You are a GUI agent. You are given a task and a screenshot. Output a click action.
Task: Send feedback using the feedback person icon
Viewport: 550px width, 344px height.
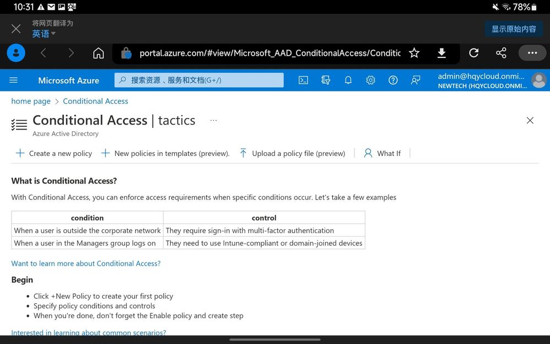click(x=415, y=80)
